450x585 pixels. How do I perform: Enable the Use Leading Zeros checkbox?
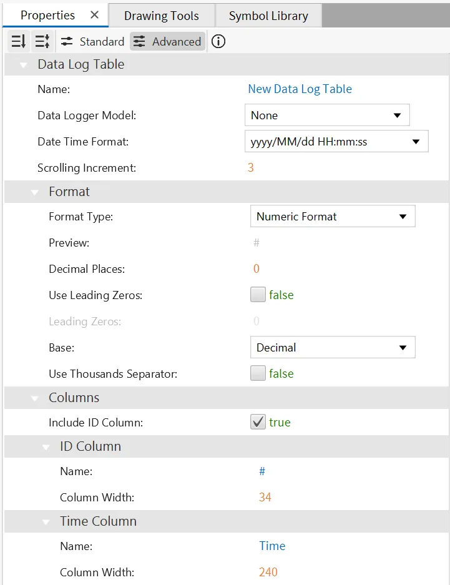258,295
